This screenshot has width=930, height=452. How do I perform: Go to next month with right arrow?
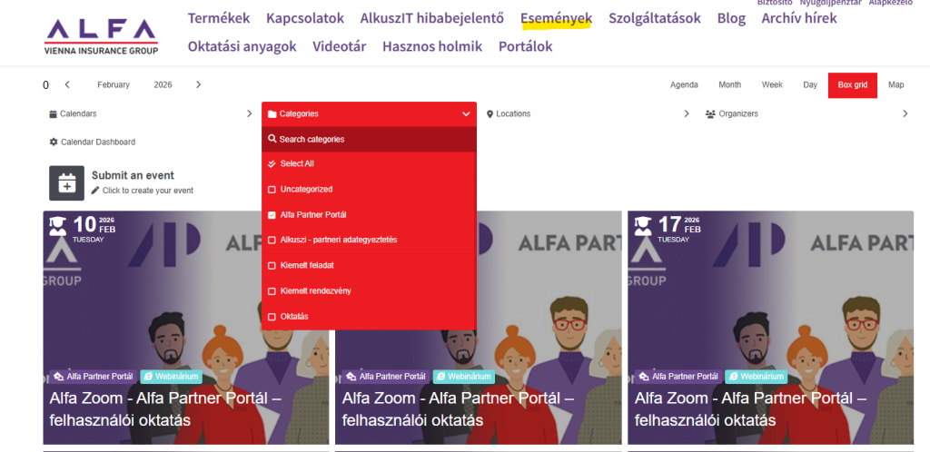click(x=198, y=84)
